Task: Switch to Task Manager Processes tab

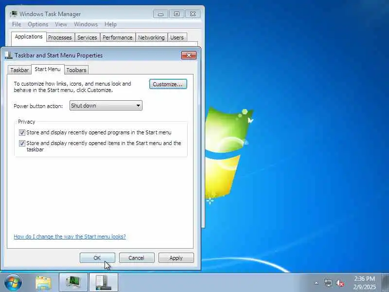Action: (x=60, y=37)
